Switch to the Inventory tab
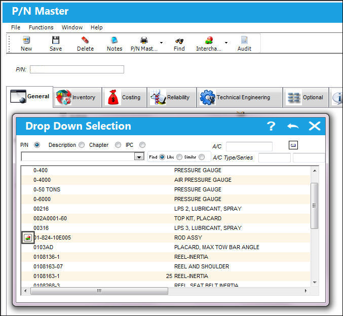Screen dimensions: 343x316 pos(78,97)
